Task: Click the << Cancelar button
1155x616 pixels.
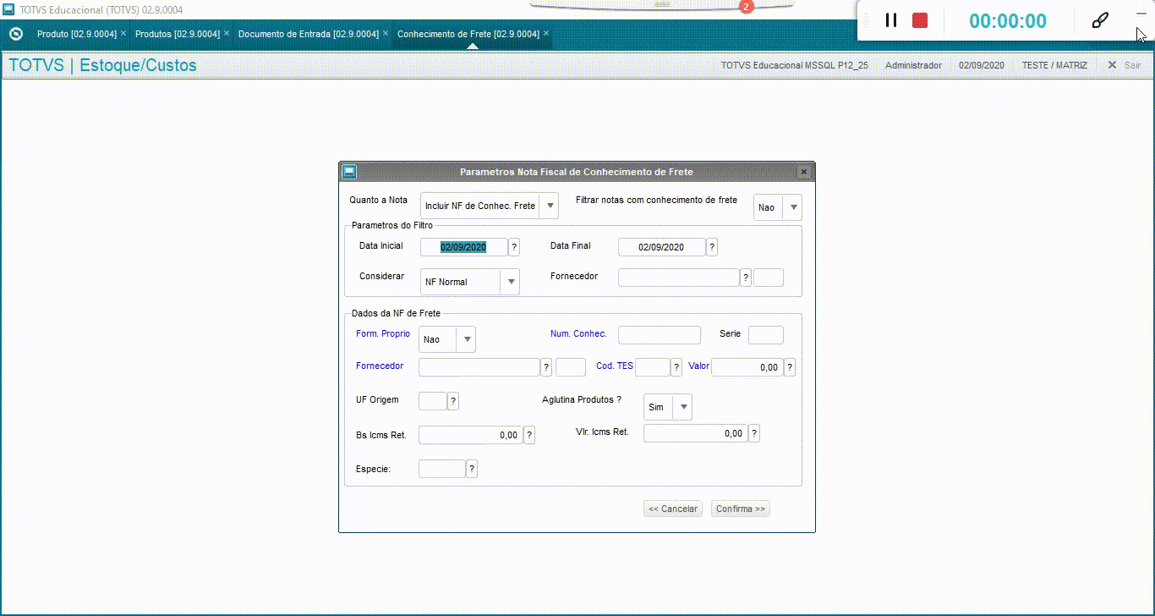Action: tap(673, 509)
